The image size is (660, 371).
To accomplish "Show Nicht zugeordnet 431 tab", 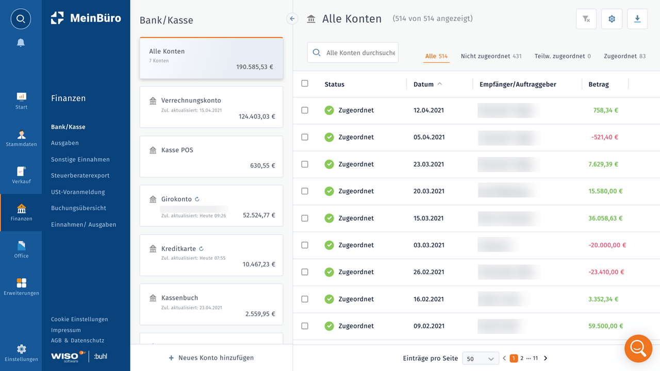I will 491,56.
